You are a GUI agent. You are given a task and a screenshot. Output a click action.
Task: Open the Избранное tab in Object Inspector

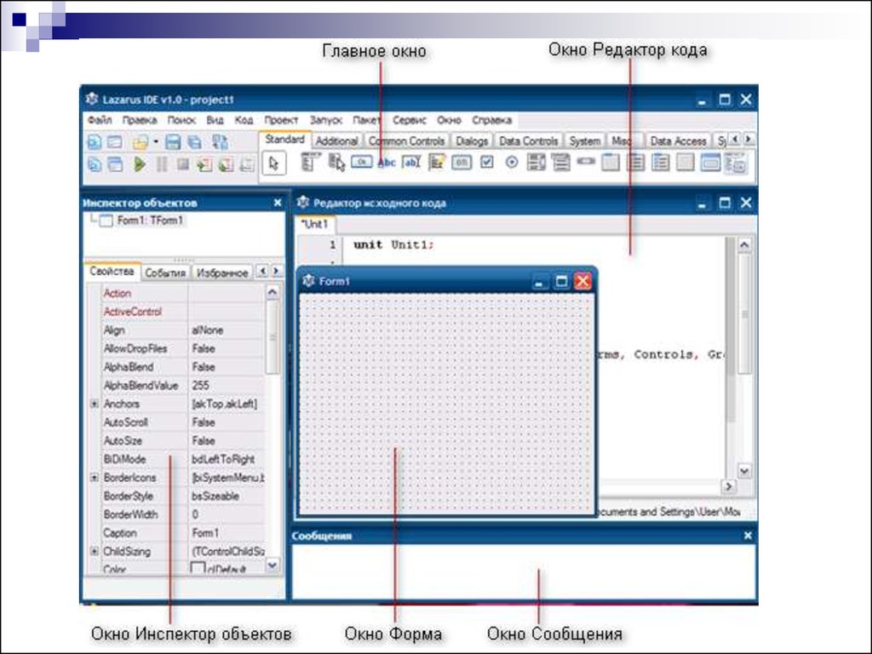[x=222, y=272]
